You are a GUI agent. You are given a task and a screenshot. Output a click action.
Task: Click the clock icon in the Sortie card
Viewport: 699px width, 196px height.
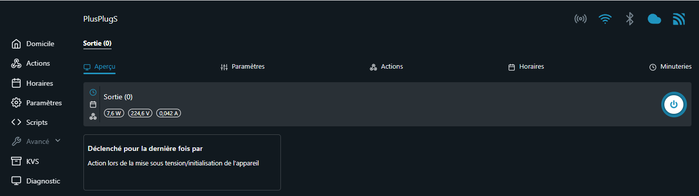(x=93, y=92)
